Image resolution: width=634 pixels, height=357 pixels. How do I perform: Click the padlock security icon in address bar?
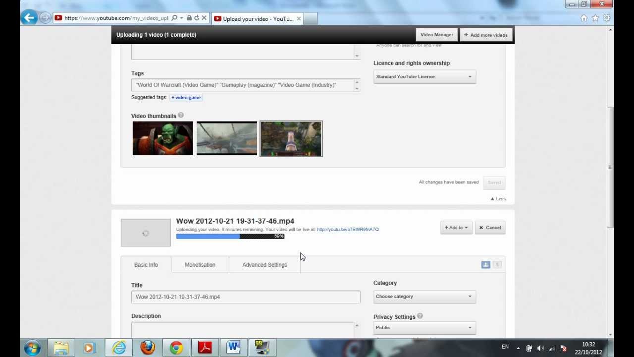tap(189, 18)
